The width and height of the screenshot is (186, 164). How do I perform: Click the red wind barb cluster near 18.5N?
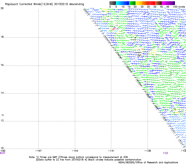tap(113, 29)
